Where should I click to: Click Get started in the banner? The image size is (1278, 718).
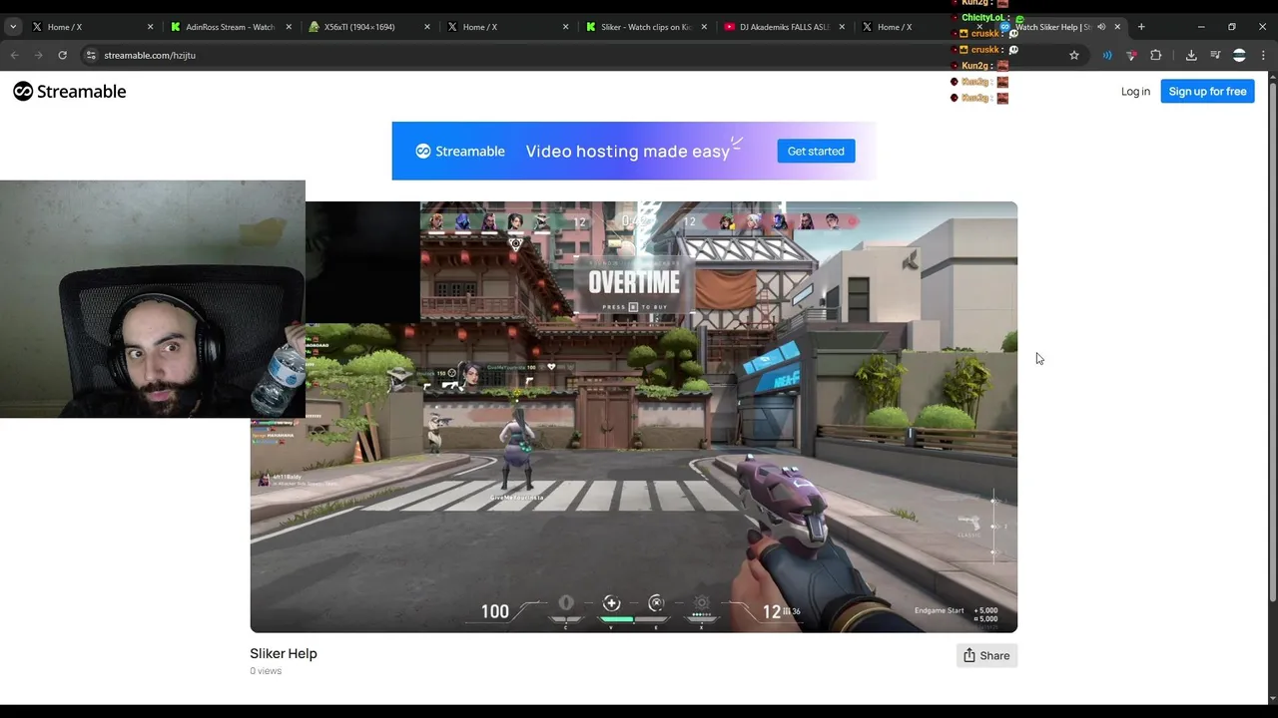(816, 152)
